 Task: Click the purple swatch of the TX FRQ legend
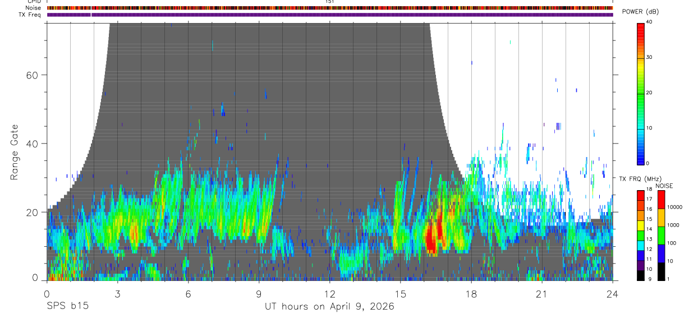[x=641, y=265]
